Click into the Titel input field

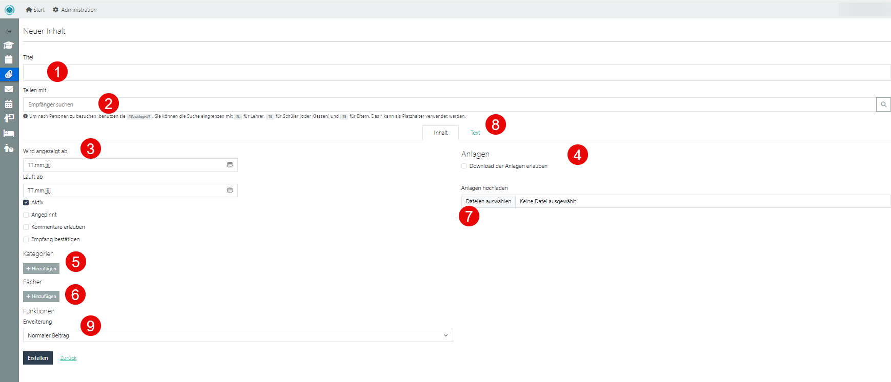pos(457,72)
